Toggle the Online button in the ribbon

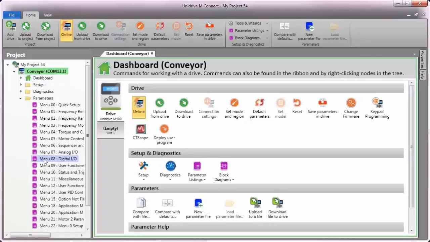(x=66, y=30)
